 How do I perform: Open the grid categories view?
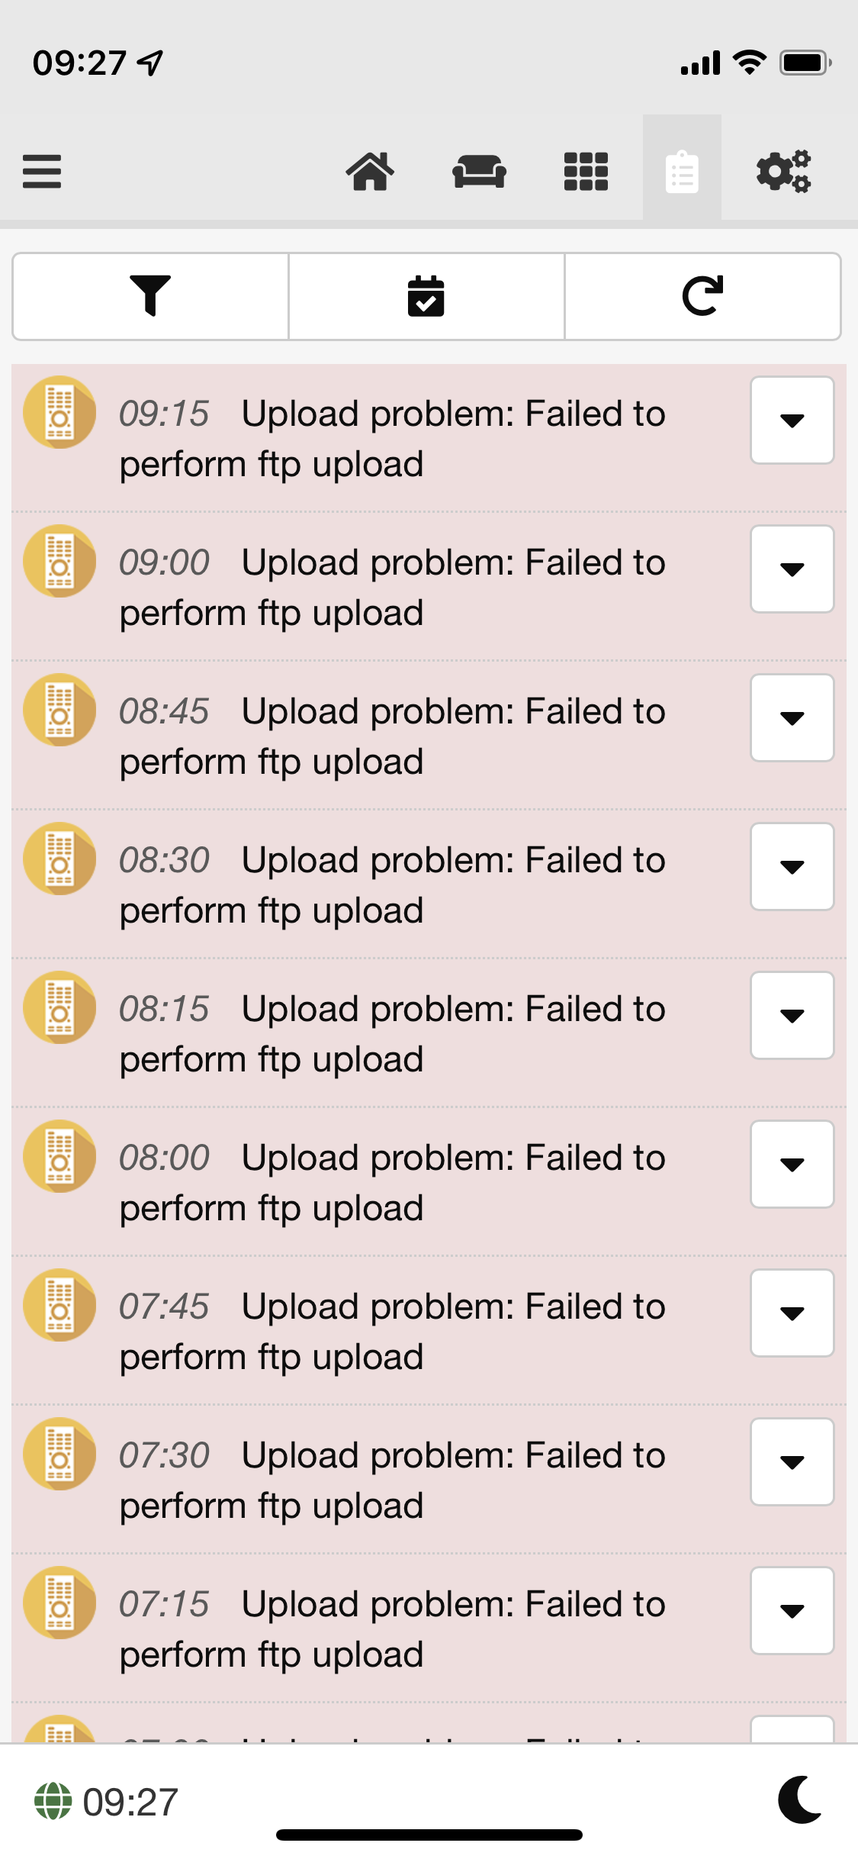click(586, 171)
